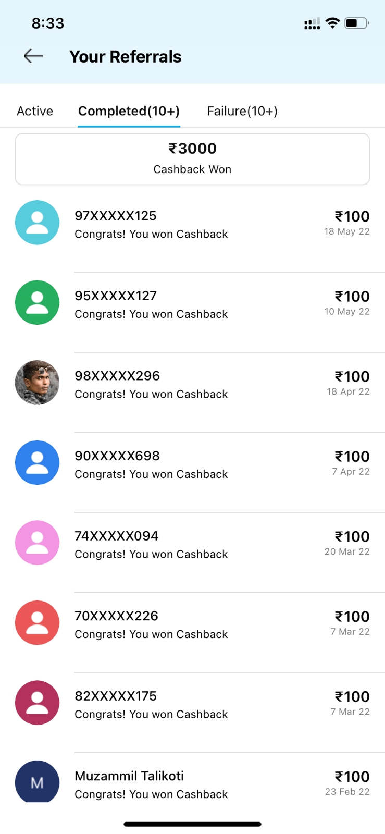Viewport: 385px width, 834px height.
Task: Tap the pink avatar for 74XXXXX094
Action: [x=37, y=543]
